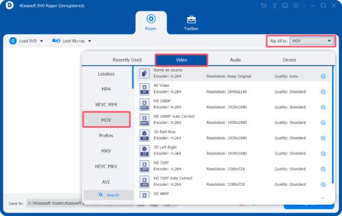
Task: Click the Save to path field
Action: point(55,203)
